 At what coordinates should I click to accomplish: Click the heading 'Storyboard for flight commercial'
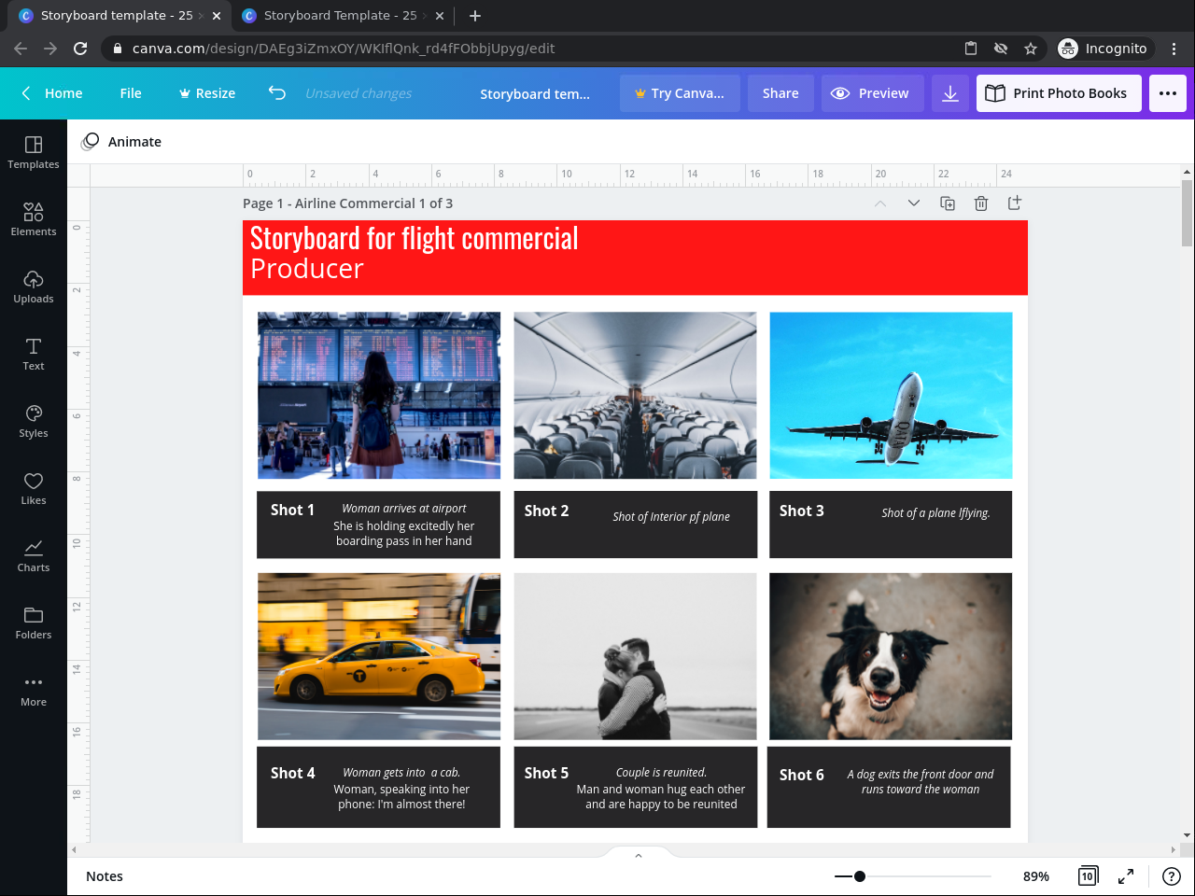pyautogui.click(x=415, y=238)
